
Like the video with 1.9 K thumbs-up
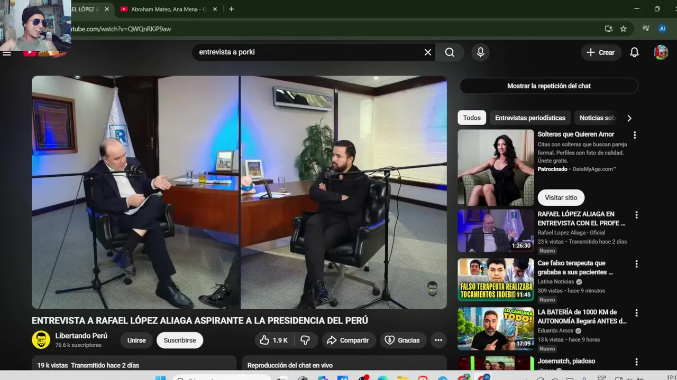click(x=273, y=340)
